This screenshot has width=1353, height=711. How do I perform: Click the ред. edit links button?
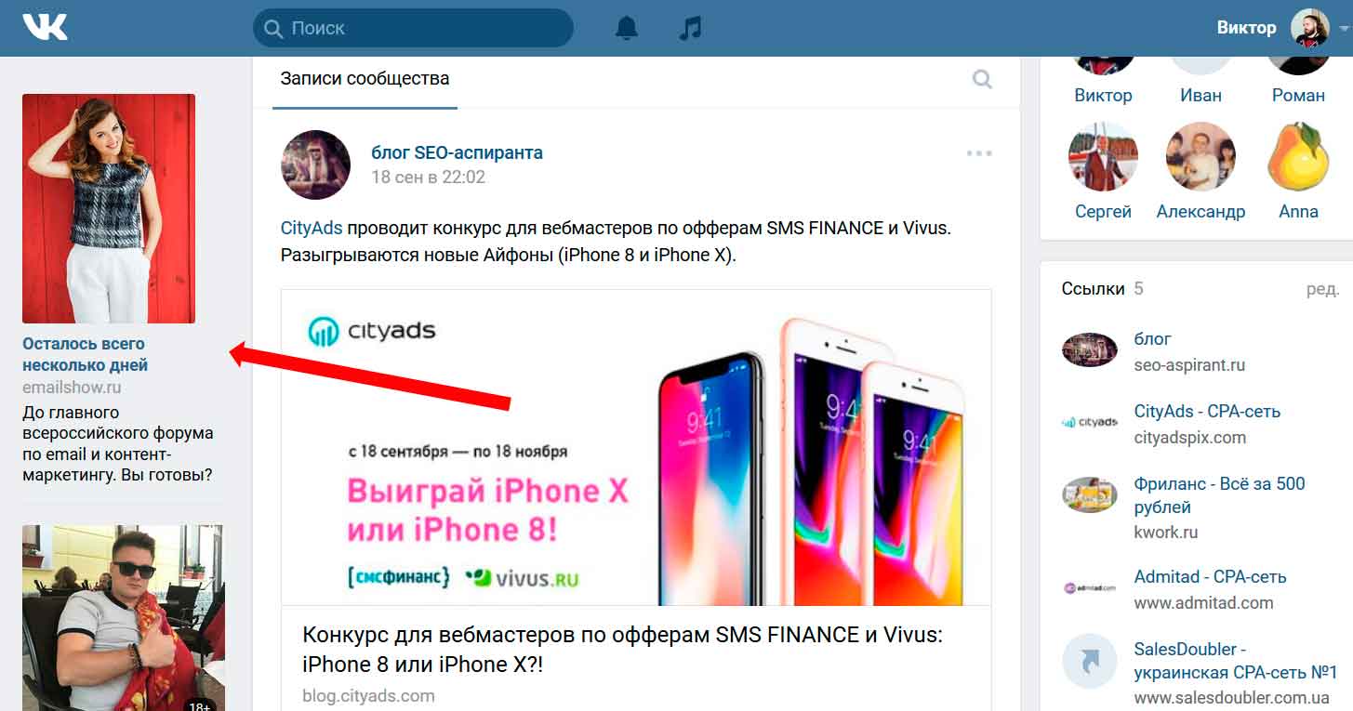click(x=1321, y=289)
